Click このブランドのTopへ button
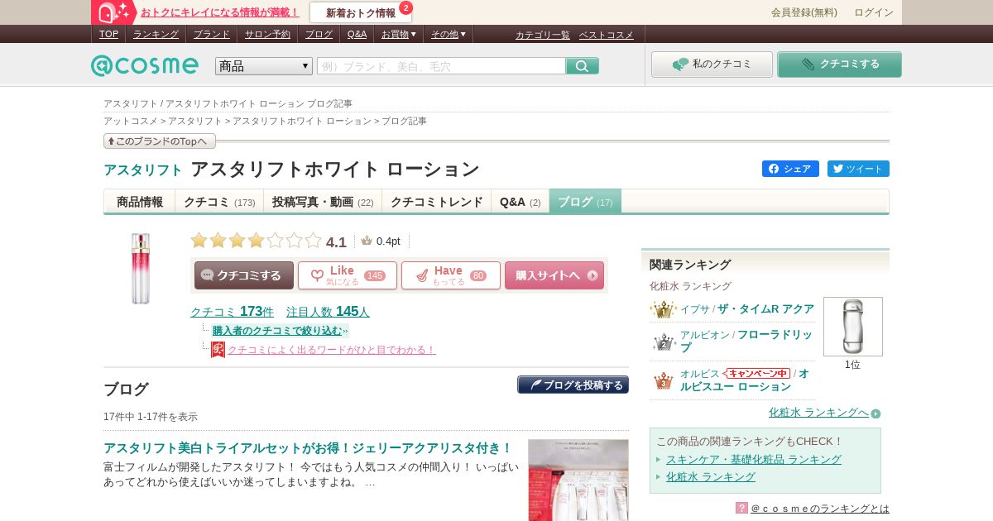 pos(160,141)
